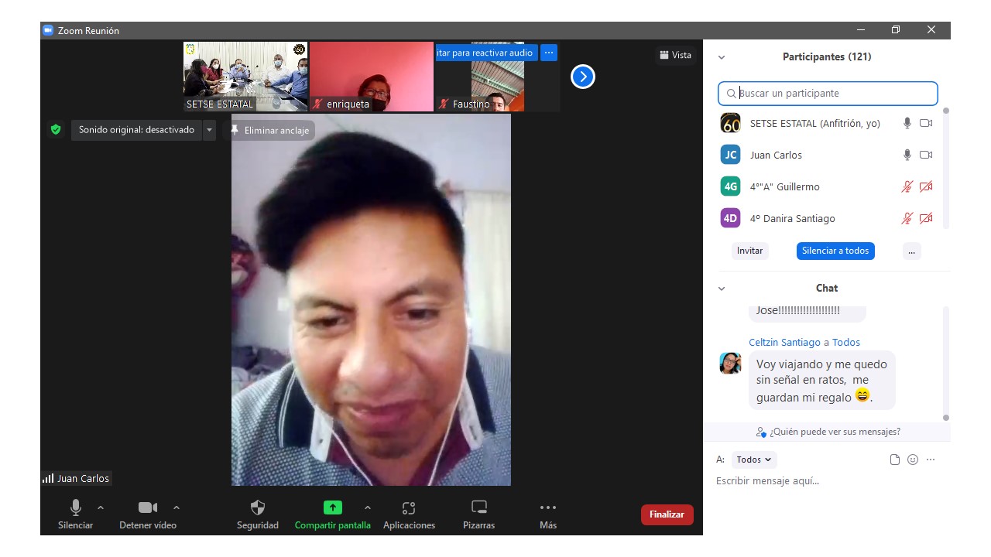991x557 pixels.
Task: Click the blue next-thumbnails arrow
Action: pos(583,77)
